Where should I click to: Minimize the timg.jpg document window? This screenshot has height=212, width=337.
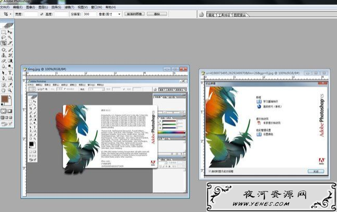coord(167,69)
